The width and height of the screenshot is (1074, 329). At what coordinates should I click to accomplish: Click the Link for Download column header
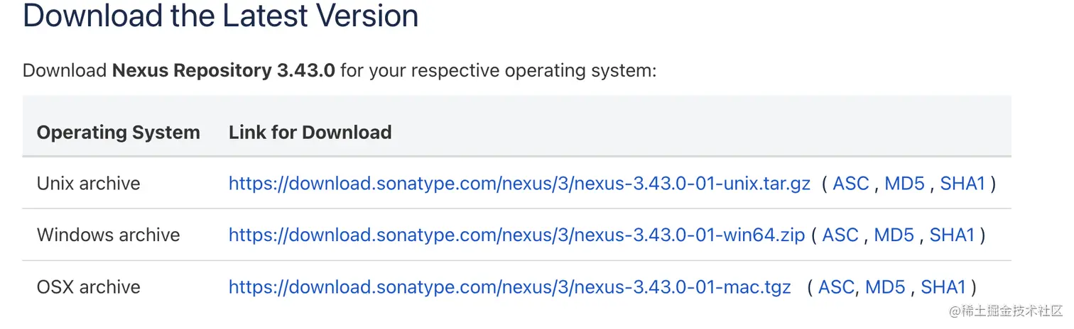click(310, 133)
